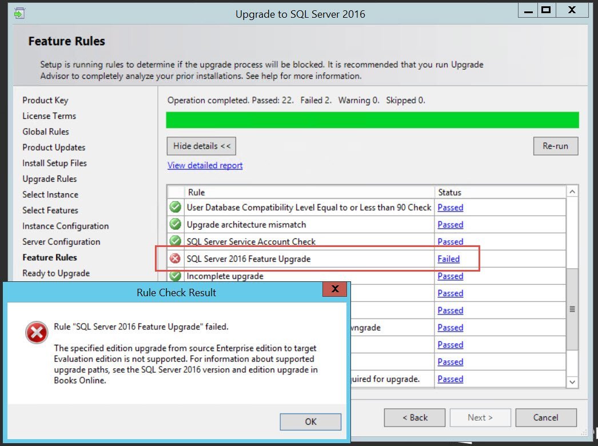This screenshot has width=598, height=446.
Task: Select the Select Features step
Action: click(50, 210)
